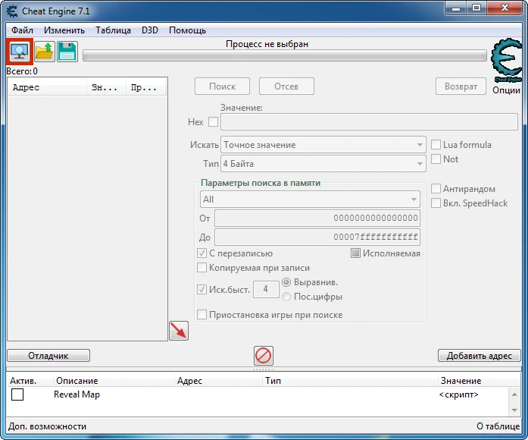Click Добавить адрес button
This screenshot has width=528, height=440.
[480, 356]
